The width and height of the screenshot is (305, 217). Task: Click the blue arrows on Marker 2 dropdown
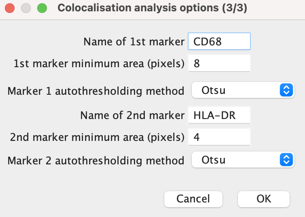pos(286,160)
